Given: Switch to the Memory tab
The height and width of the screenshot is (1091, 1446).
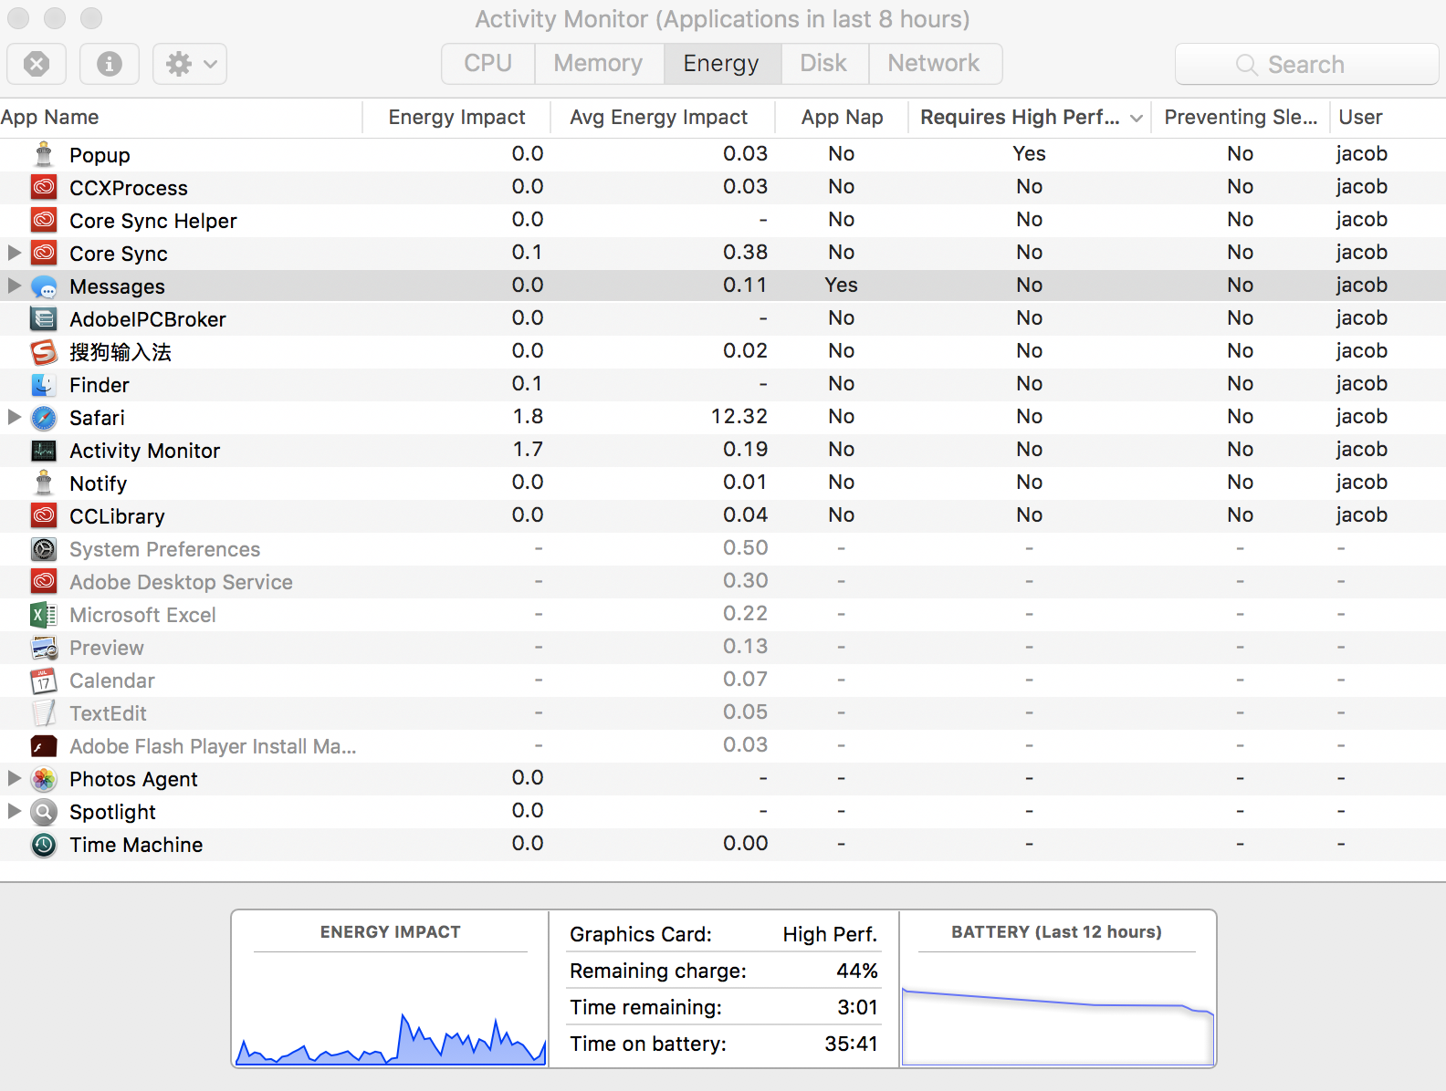Looking at the screenshot, I should (x=598, y=64).
